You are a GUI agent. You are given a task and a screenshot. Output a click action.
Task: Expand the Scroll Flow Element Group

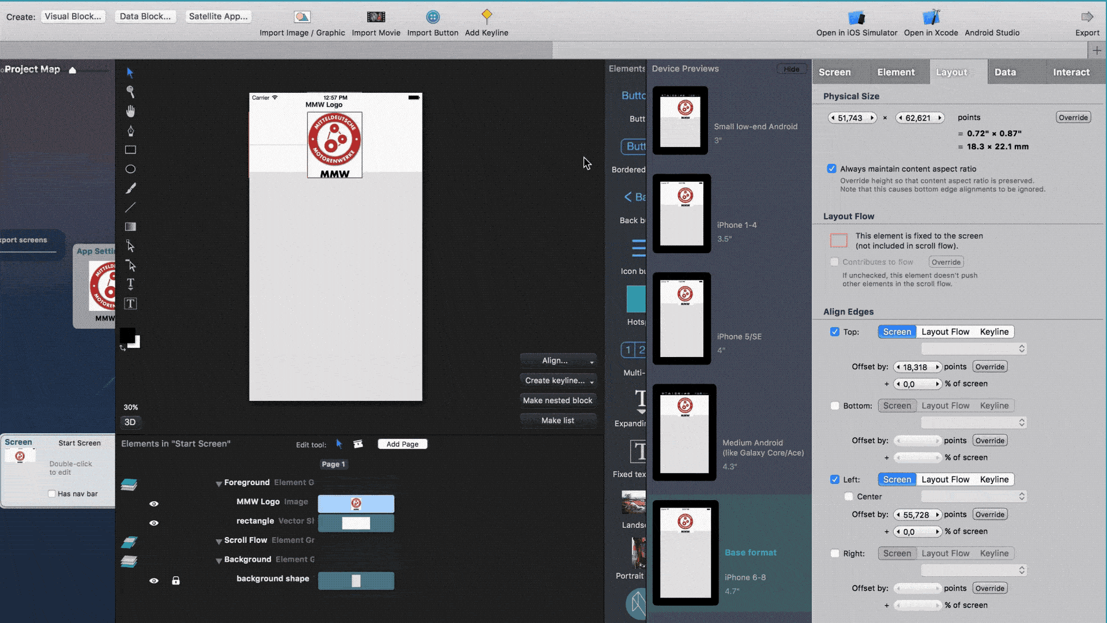coord(218,540)
